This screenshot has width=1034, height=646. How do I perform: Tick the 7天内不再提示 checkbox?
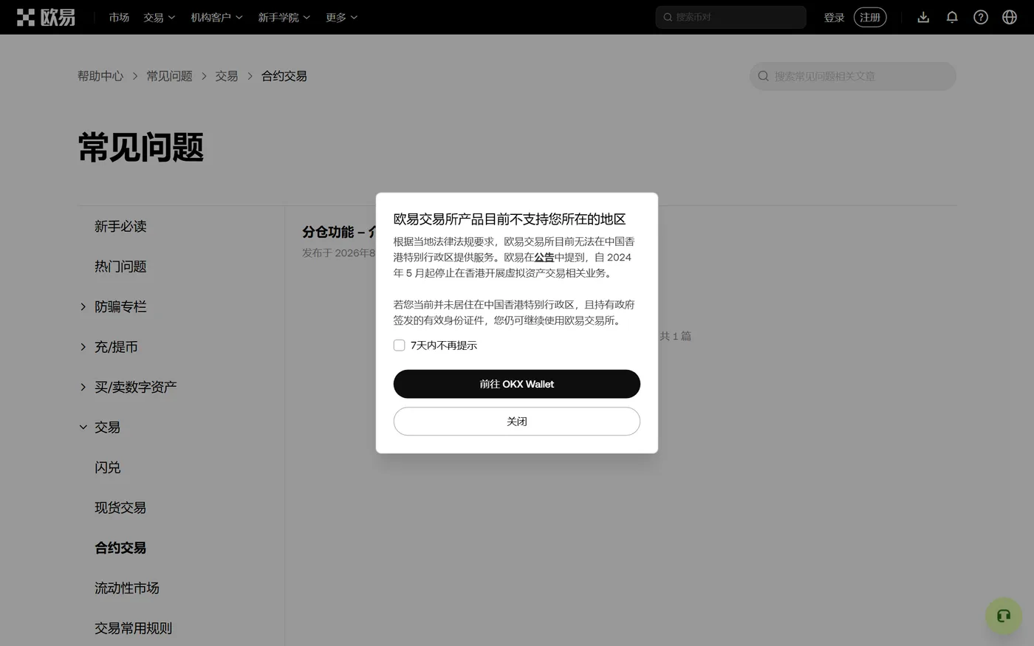(x=400, y=346)
